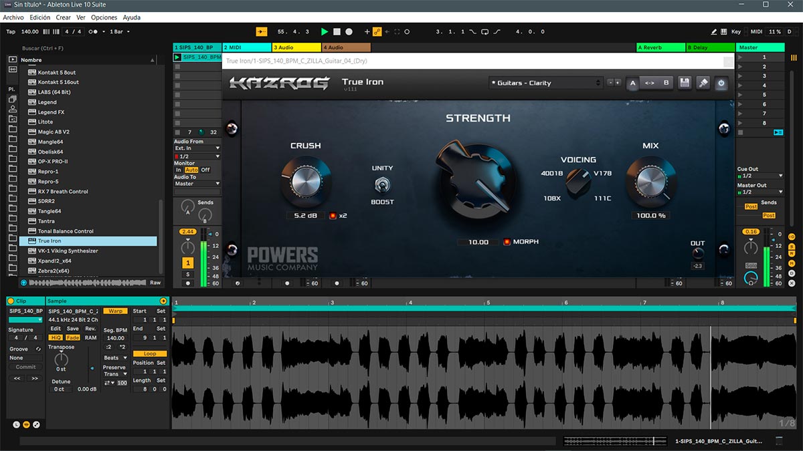The width and height of the screenshot is (803, 451).
Task: Toggle the Warp button in Sample box
Action: coord(115,311)
